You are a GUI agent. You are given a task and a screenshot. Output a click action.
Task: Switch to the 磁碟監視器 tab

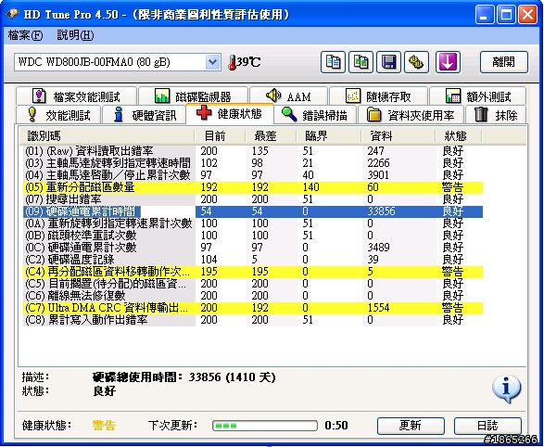click(193, 96)
